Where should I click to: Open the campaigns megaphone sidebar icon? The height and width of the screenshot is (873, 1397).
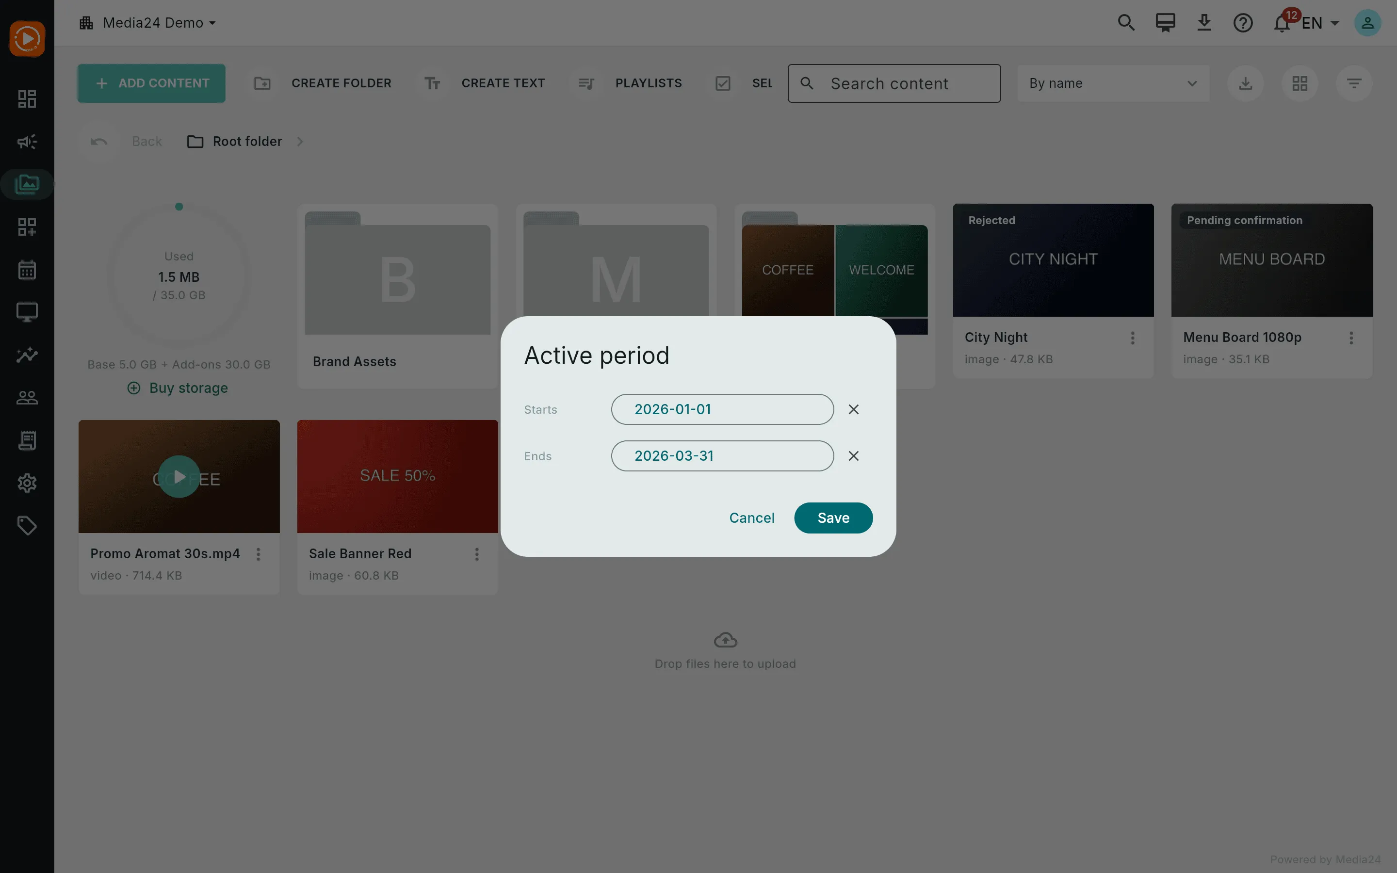click(27, 142)
